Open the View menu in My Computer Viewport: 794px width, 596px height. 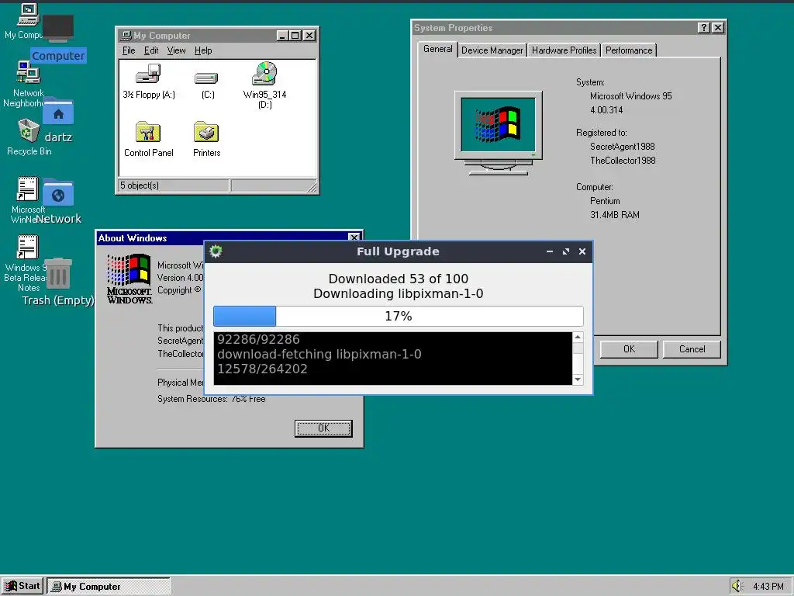tap(176, 50)
